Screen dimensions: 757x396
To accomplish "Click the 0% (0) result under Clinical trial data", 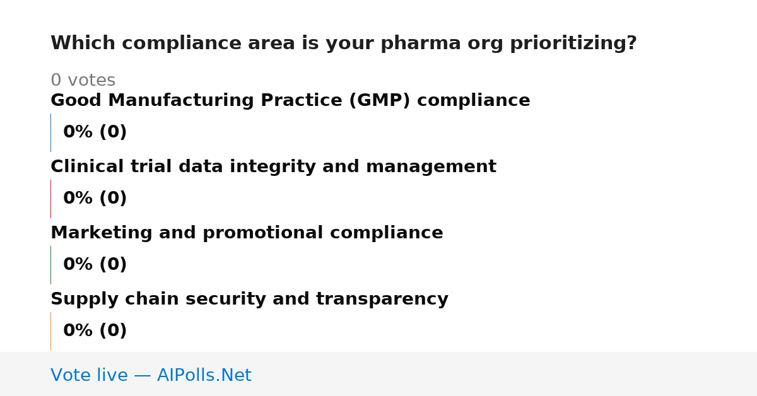I will click(x=95, y=199).
